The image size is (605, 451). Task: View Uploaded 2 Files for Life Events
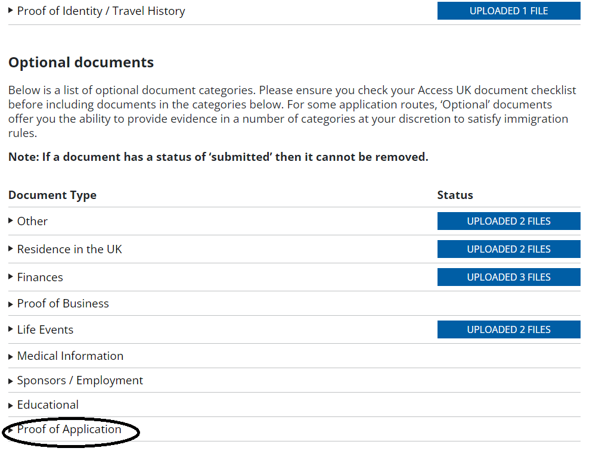pos(508,329)
